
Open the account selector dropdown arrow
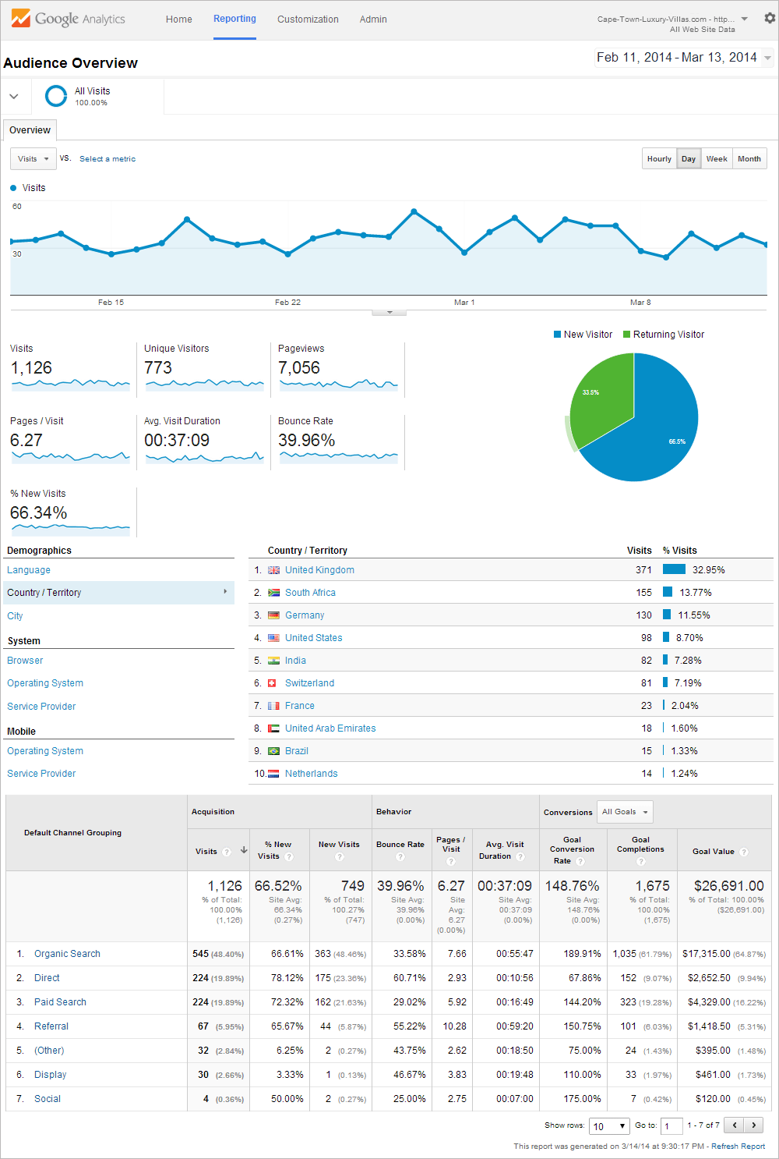pyautogui.click(x=745, y=19)
